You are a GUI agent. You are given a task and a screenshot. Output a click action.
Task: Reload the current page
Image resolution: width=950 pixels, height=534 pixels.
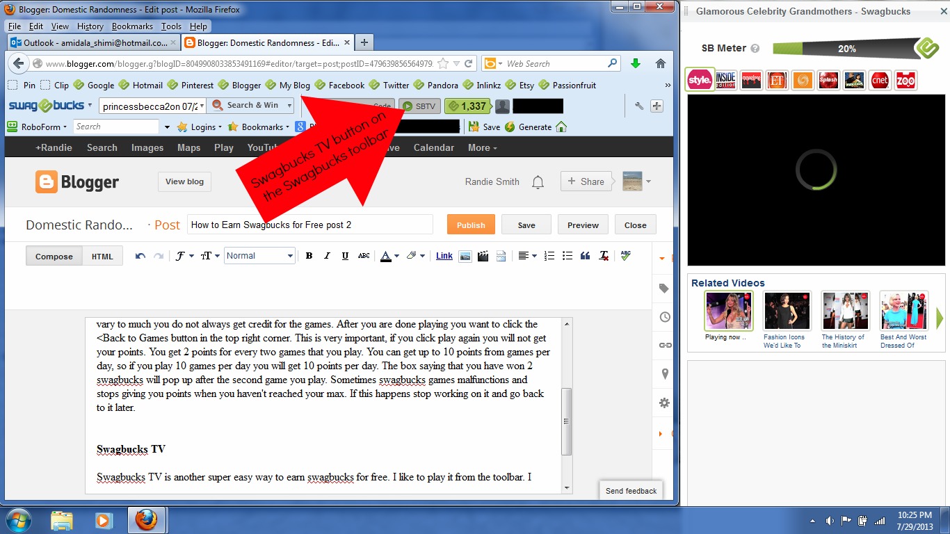[x=469, y=63]
